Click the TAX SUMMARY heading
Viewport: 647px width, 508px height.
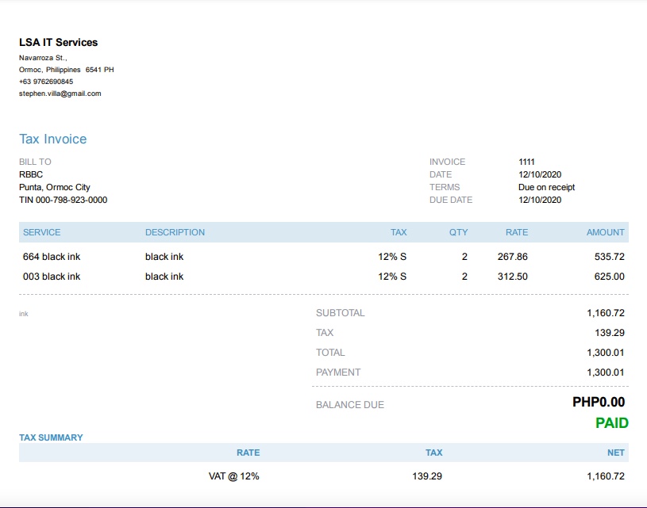[x=51, y=437]
